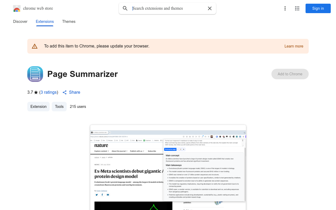This screenshot has width=336, height=210.
Task: Click the Share icon
Action: [65, 92]
